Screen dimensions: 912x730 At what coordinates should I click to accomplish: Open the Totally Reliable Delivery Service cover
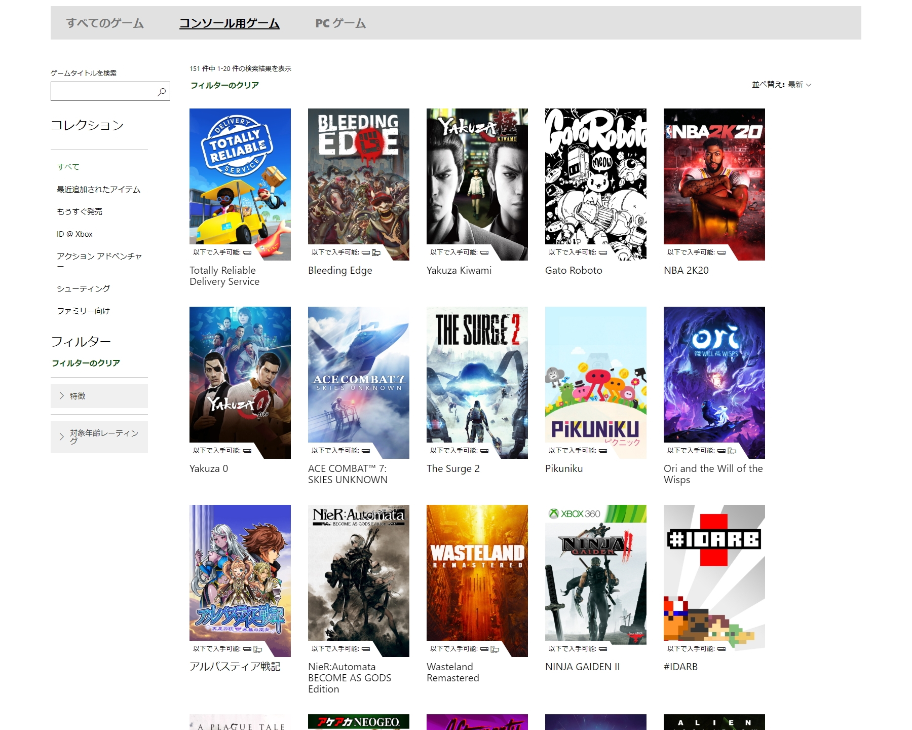click(x=240, y=177)
